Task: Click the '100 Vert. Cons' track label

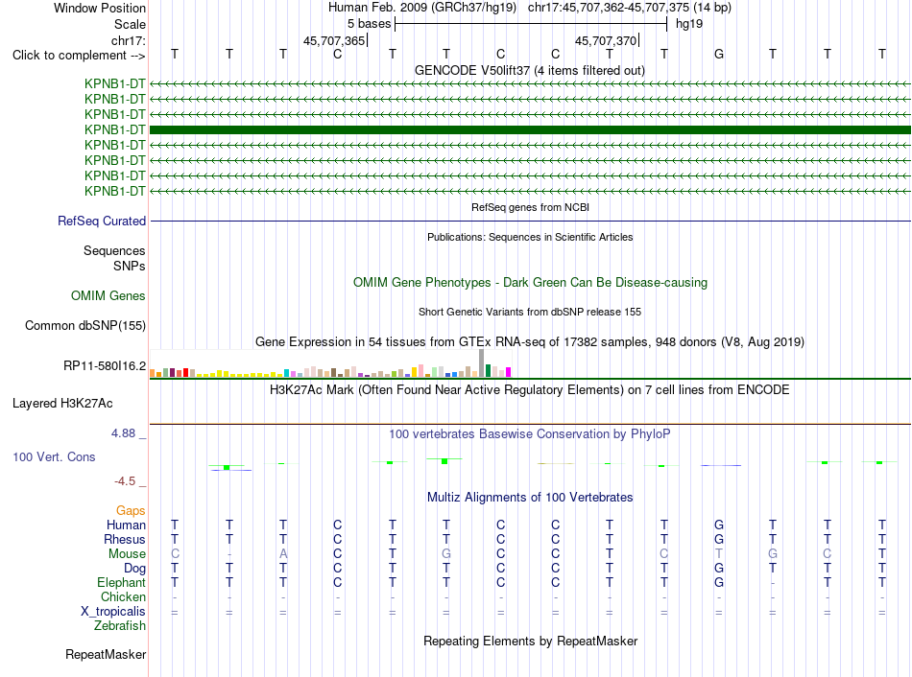Action: pos(54,457)
